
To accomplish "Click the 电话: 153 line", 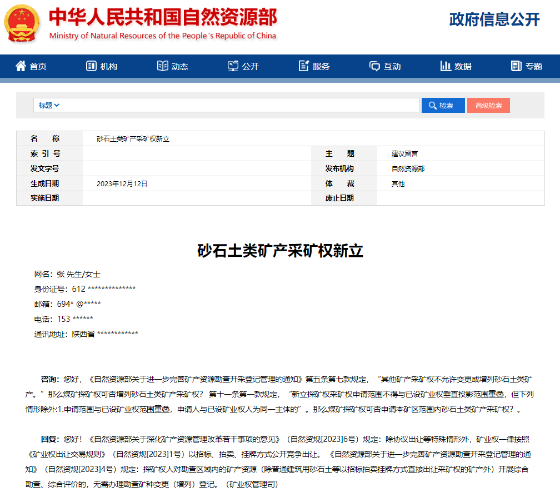I will point(63,319).
